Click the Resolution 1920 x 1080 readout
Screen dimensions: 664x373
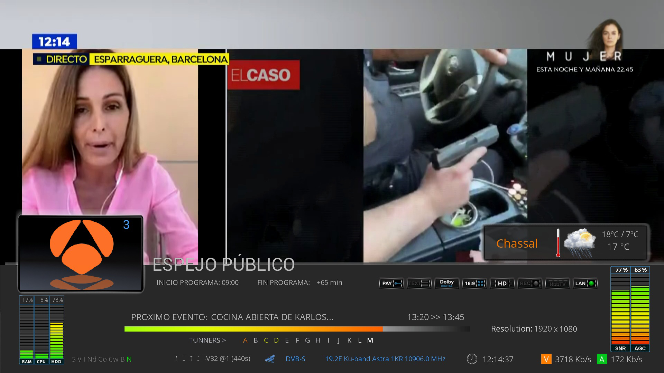534,329
